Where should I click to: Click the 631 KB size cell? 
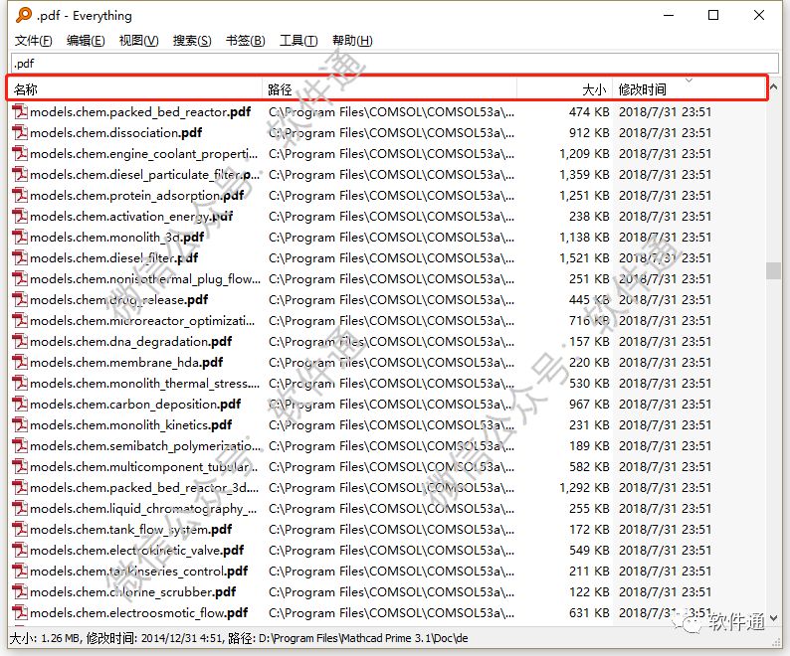589,612
